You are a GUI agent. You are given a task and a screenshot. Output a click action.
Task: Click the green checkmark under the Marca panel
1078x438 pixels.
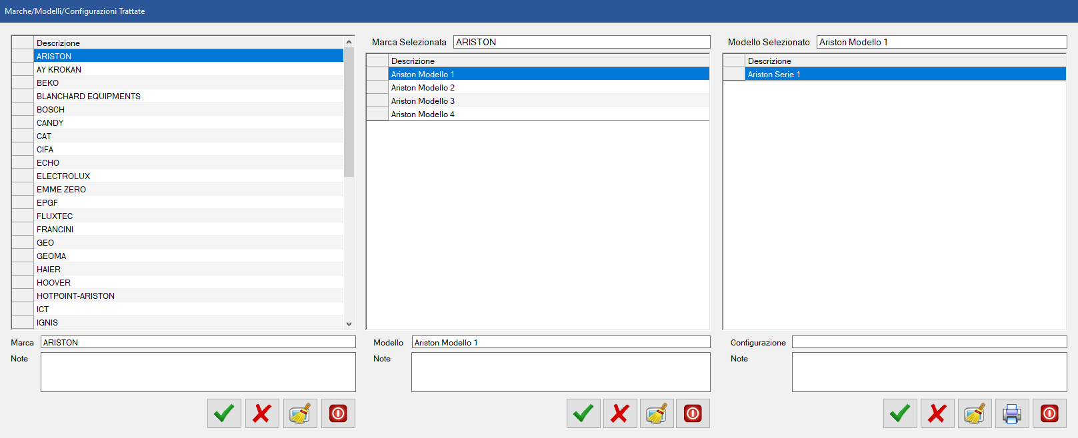[x=224, y=413]
